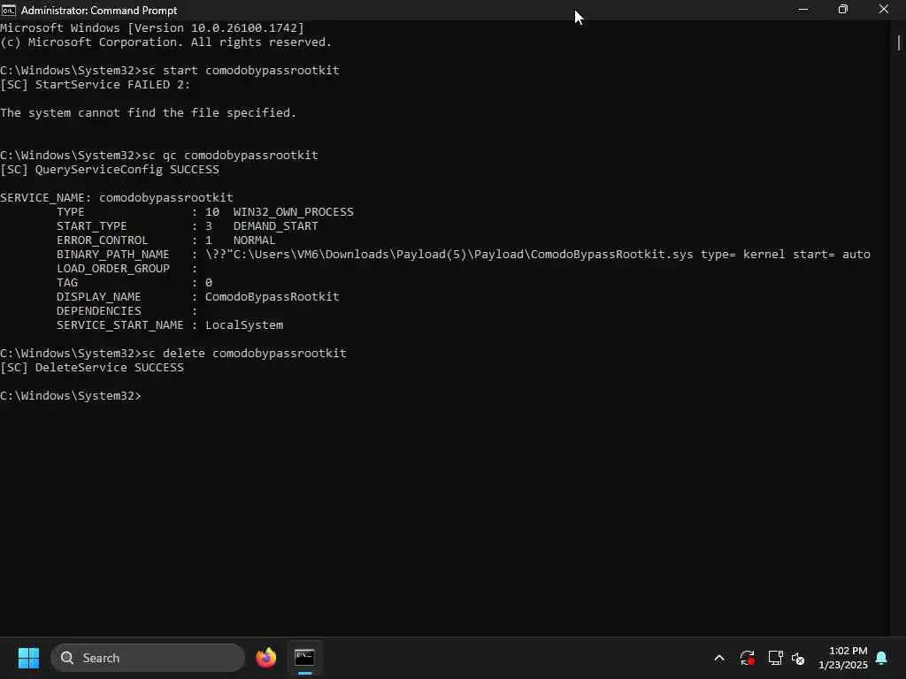Click the TYPE WIN32_OWN_PROCESS line
Screen dimensions: 906x679
pos(205,212)
